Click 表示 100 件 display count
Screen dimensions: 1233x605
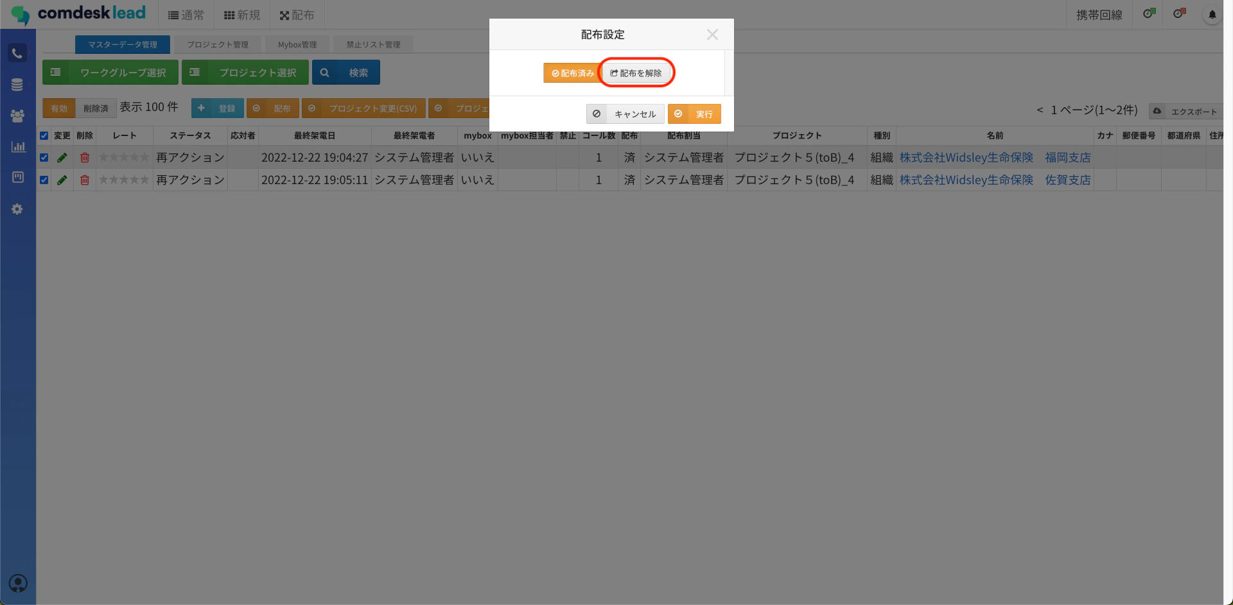[149, 107]
